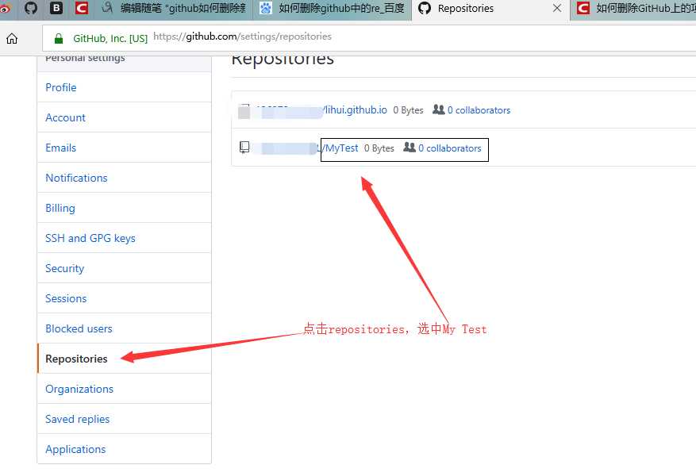Click the collaborators people icon for lihui.github.io
Screen dimensions: 696x476
(x=439, y=109)
